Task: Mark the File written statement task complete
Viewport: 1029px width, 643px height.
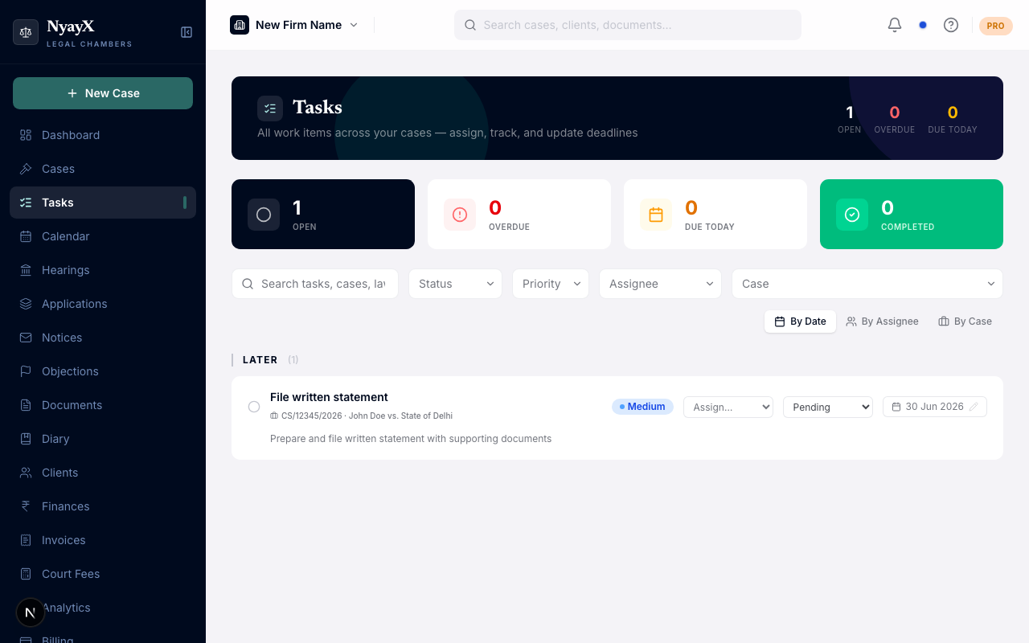Action: [254, 407]
